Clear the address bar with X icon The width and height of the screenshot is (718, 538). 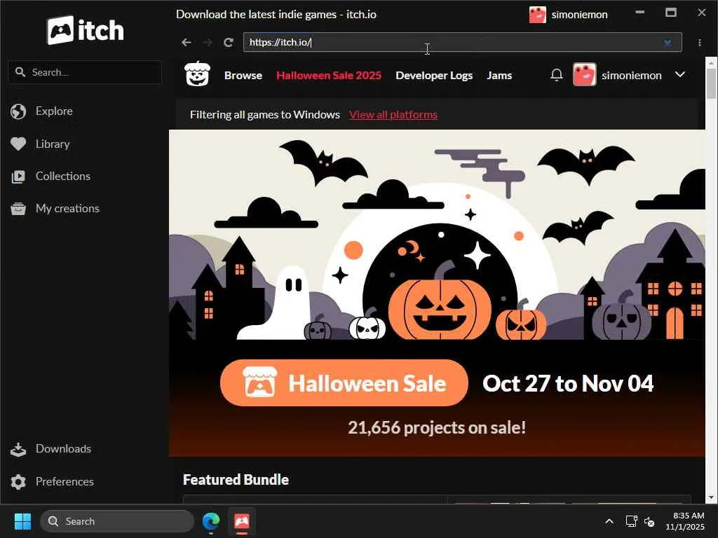[x=668, y=43]
